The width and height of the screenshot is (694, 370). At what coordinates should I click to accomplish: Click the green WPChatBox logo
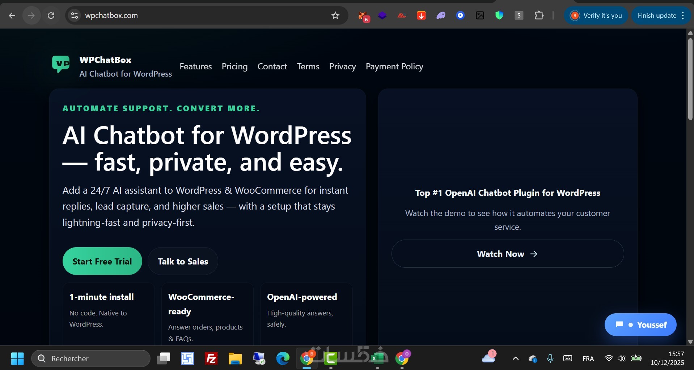pyautogui.click(x=61, y=64)
